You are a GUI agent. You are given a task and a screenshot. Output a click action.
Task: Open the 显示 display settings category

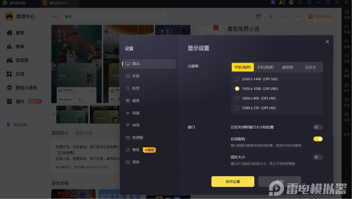pos(149,64)
